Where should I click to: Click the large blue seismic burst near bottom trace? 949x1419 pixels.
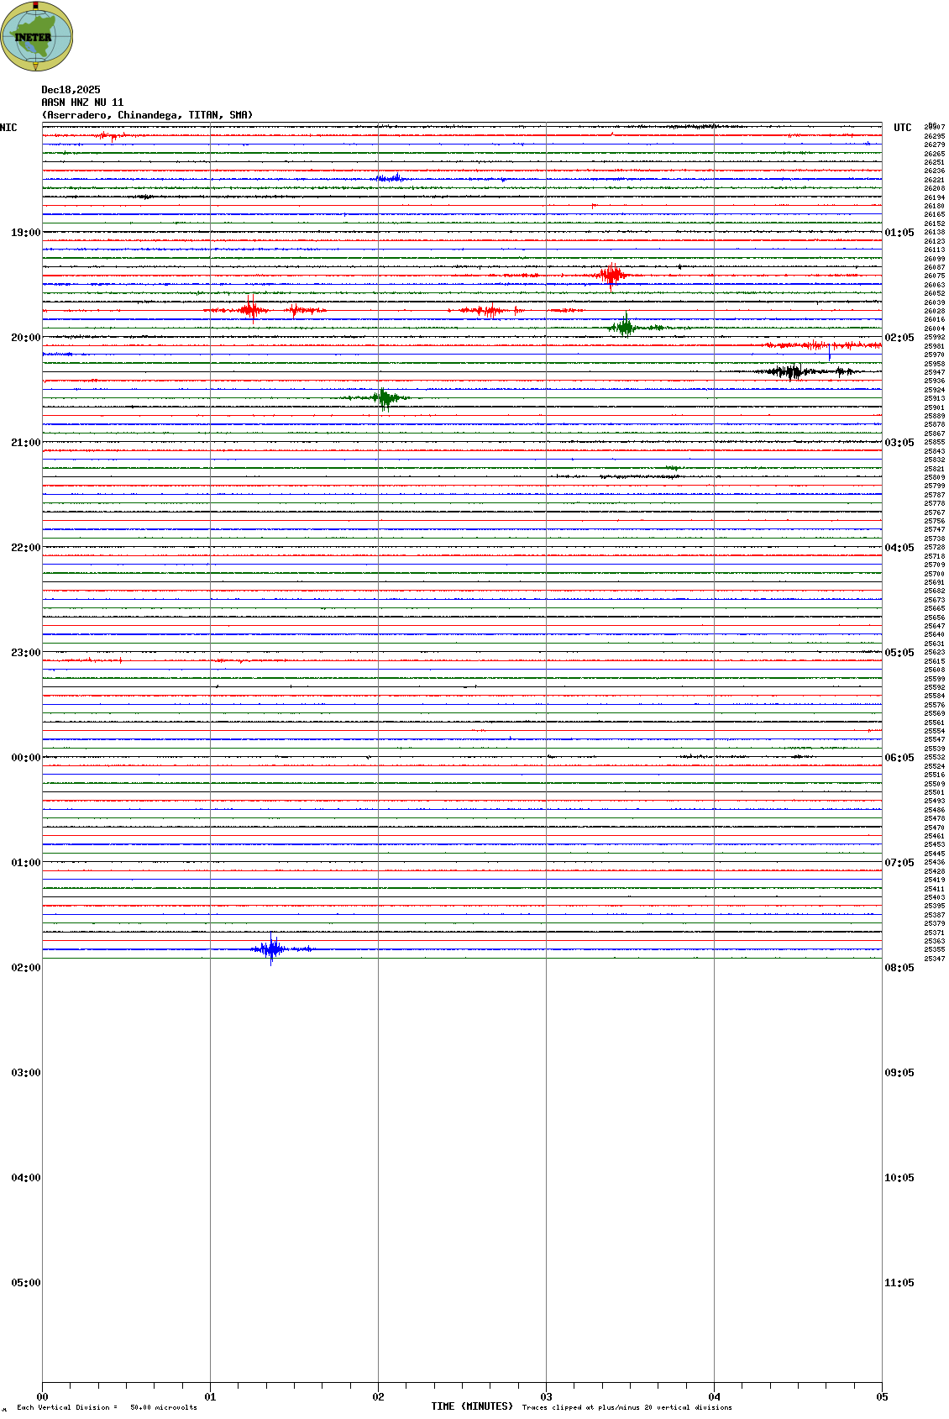click(271, 949)
